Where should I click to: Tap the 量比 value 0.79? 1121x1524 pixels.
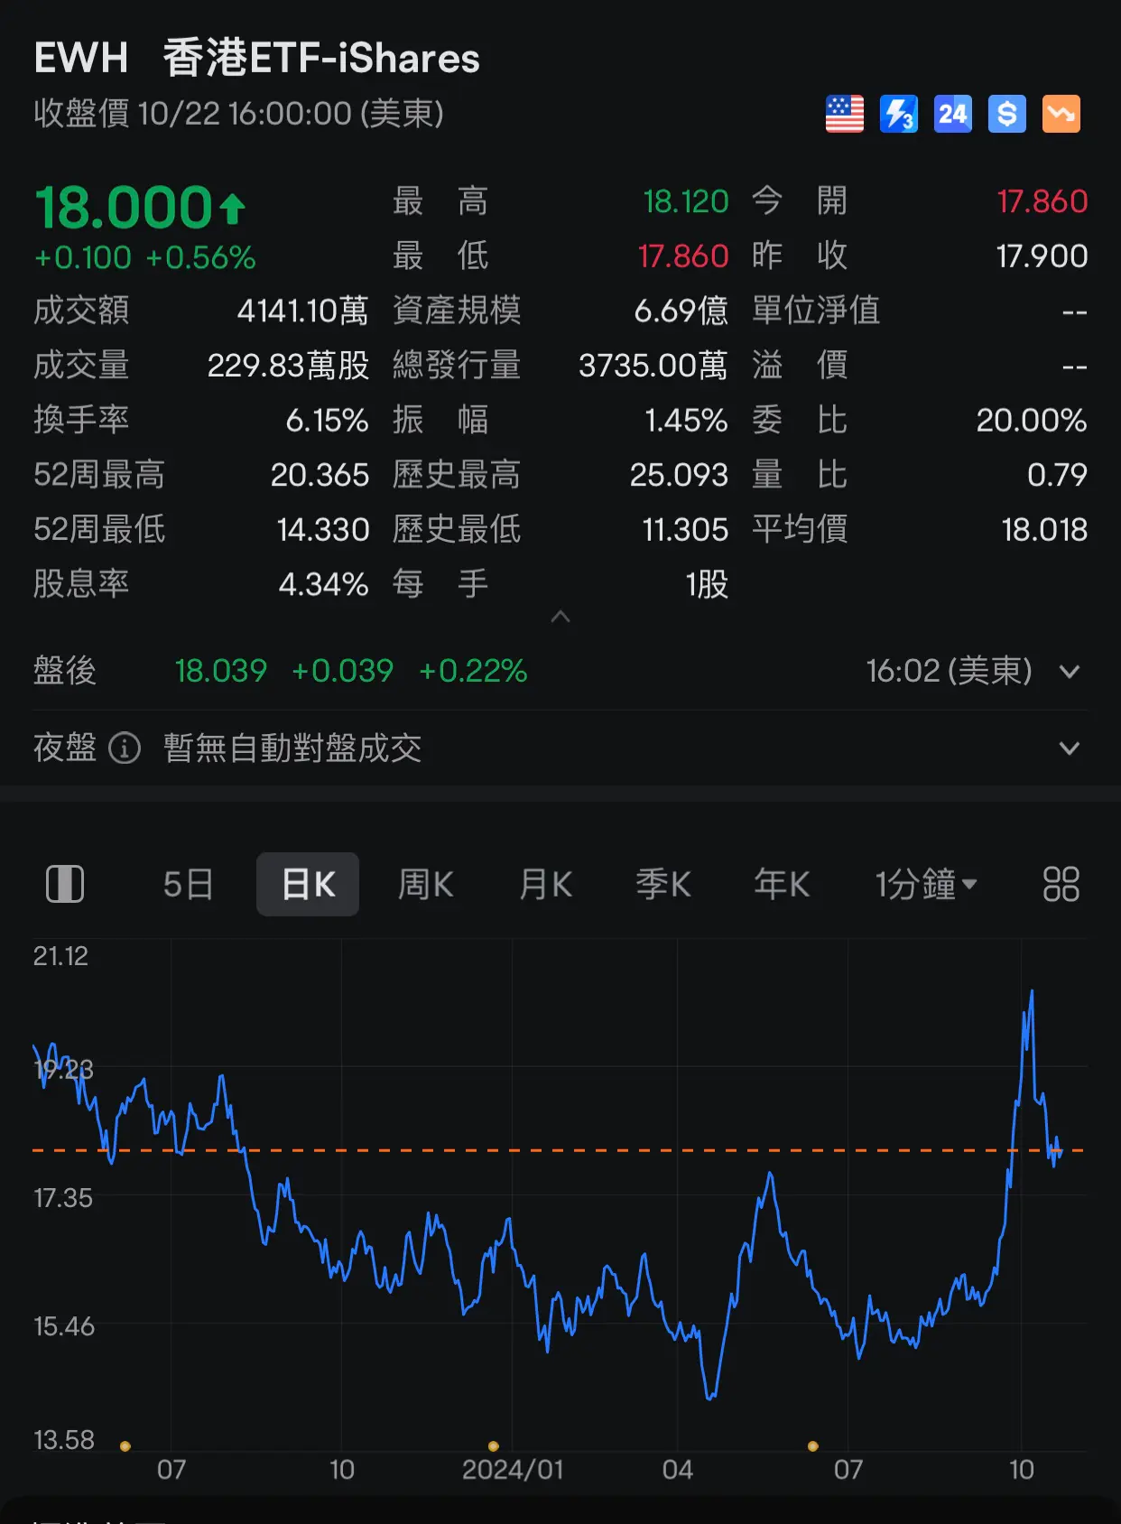pos(1057,475)
